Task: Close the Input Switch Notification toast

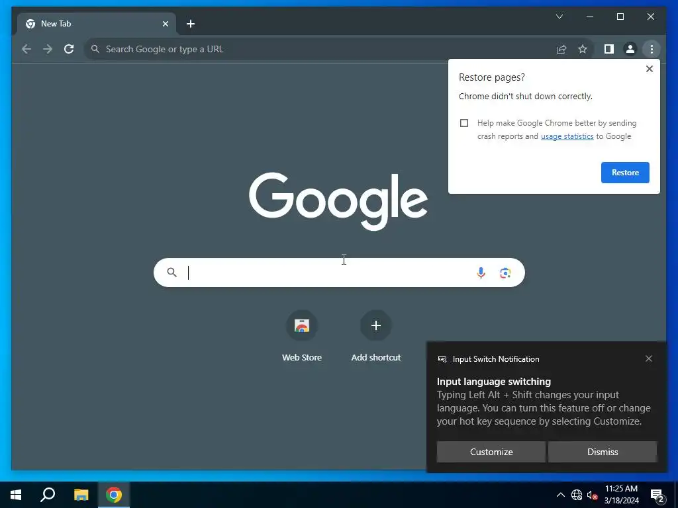Action: [x=649, y=359]
